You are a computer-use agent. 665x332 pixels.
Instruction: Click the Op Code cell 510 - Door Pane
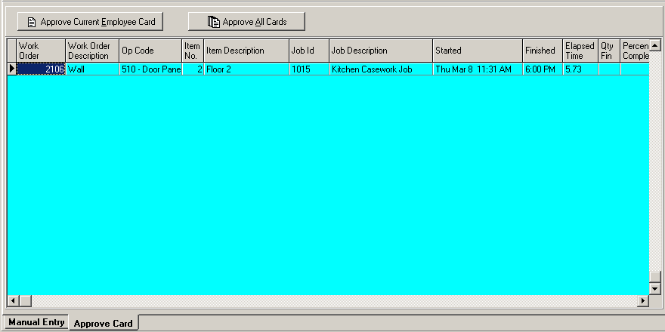coord(150,69)
